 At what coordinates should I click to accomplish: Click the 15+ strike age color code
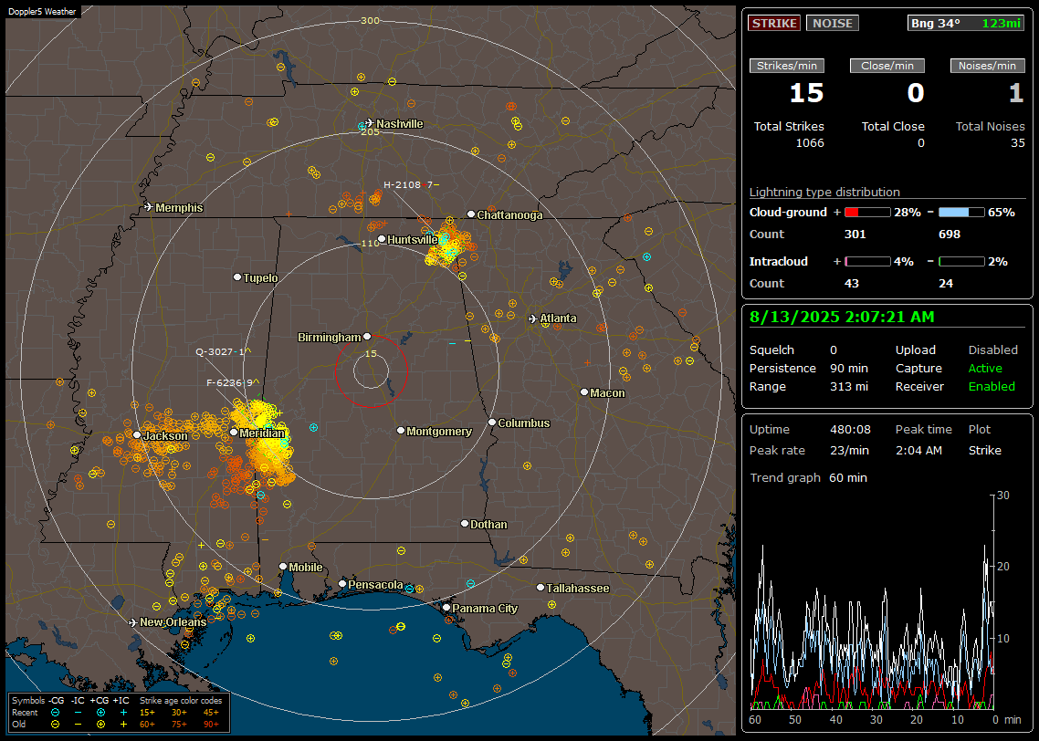(147, 713)
